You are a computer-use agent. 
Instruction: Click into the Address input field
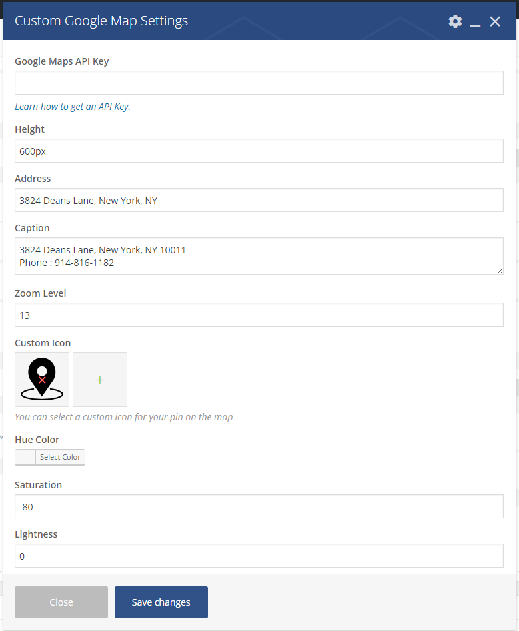(x=259, y=200)
